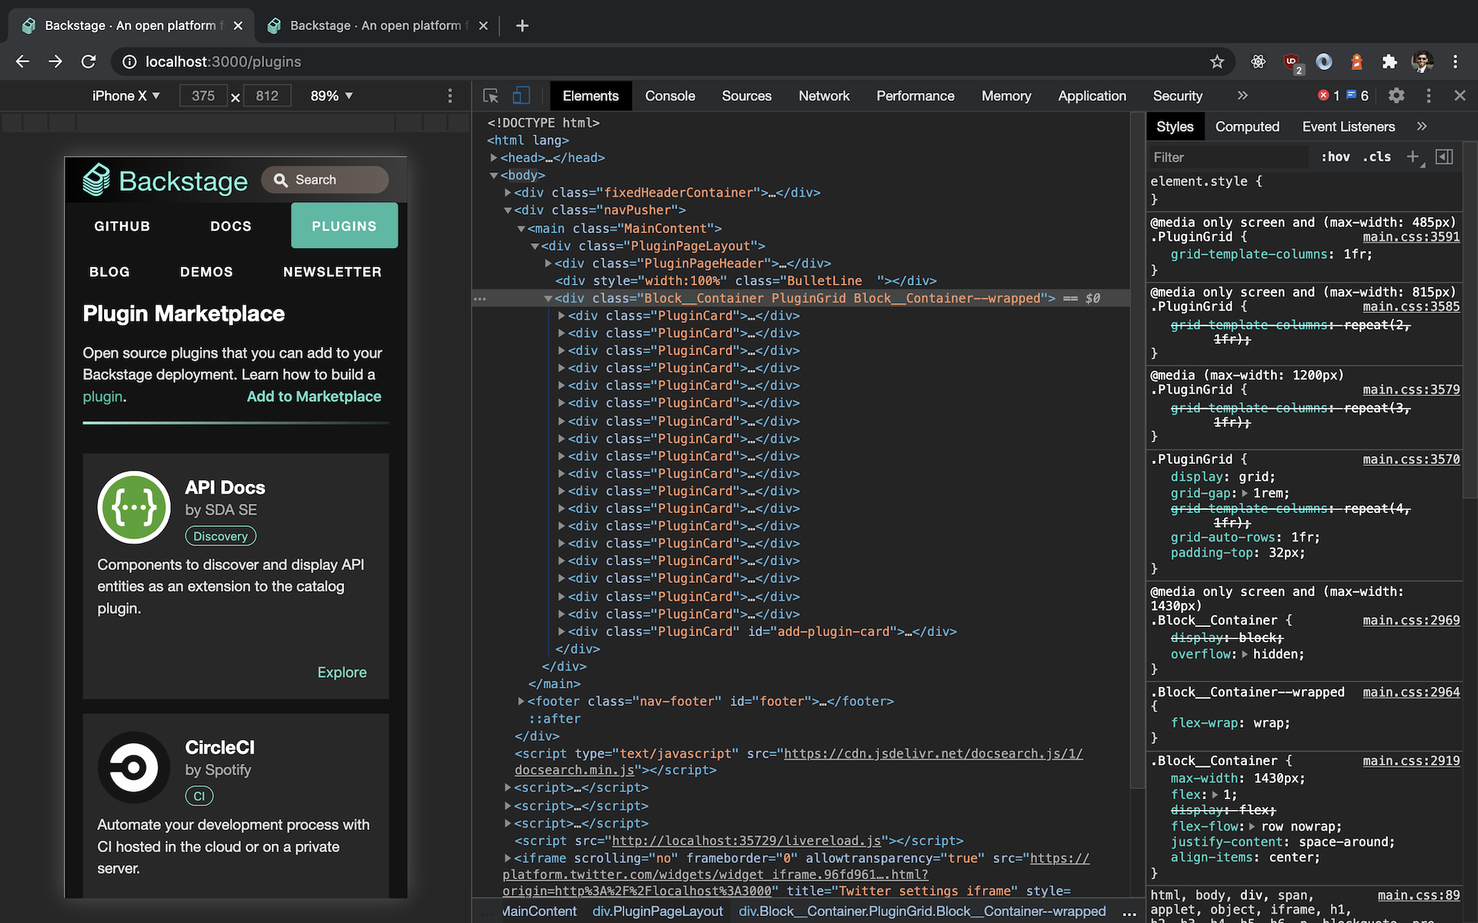
Task: Open a new browser tab
Action: tap(522, 25)
